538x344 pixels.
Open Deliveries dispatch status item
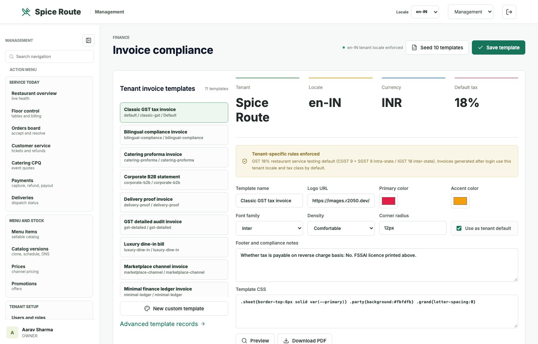click(49, 200)
